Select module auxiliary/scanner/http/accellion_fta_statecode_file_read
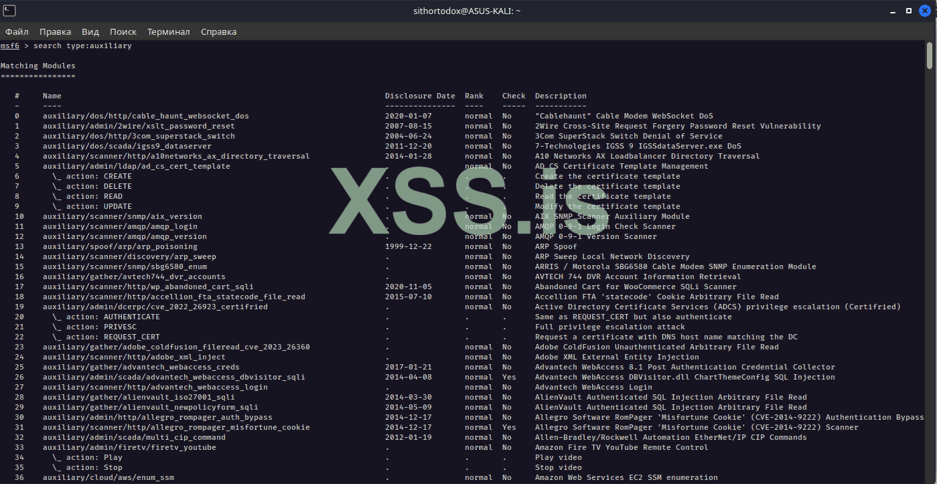Viewport: 937px width, 484px height. (174, 297)
